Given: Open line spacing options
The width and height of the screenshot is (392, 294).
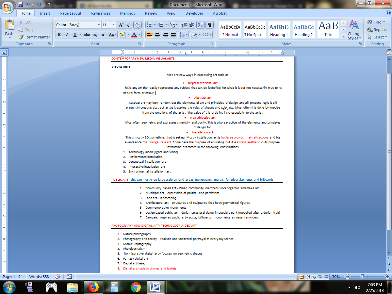Looking at the screenshot, I should click(x=183, y=35).
